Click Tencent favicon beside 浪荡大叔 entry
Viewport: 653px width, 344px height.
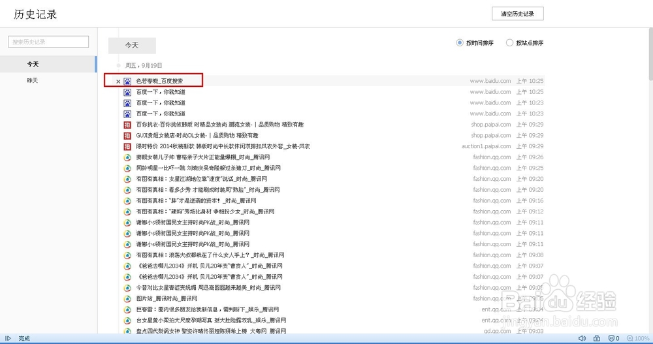(127, 255)
